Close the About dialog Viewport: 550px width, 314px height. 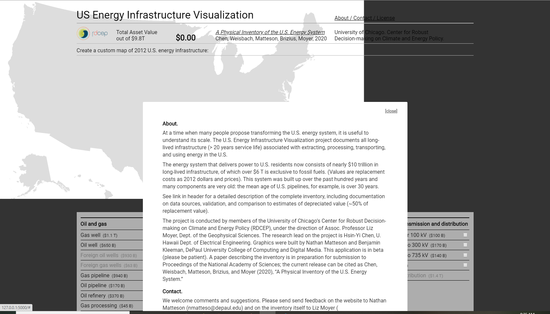[391, 111]
